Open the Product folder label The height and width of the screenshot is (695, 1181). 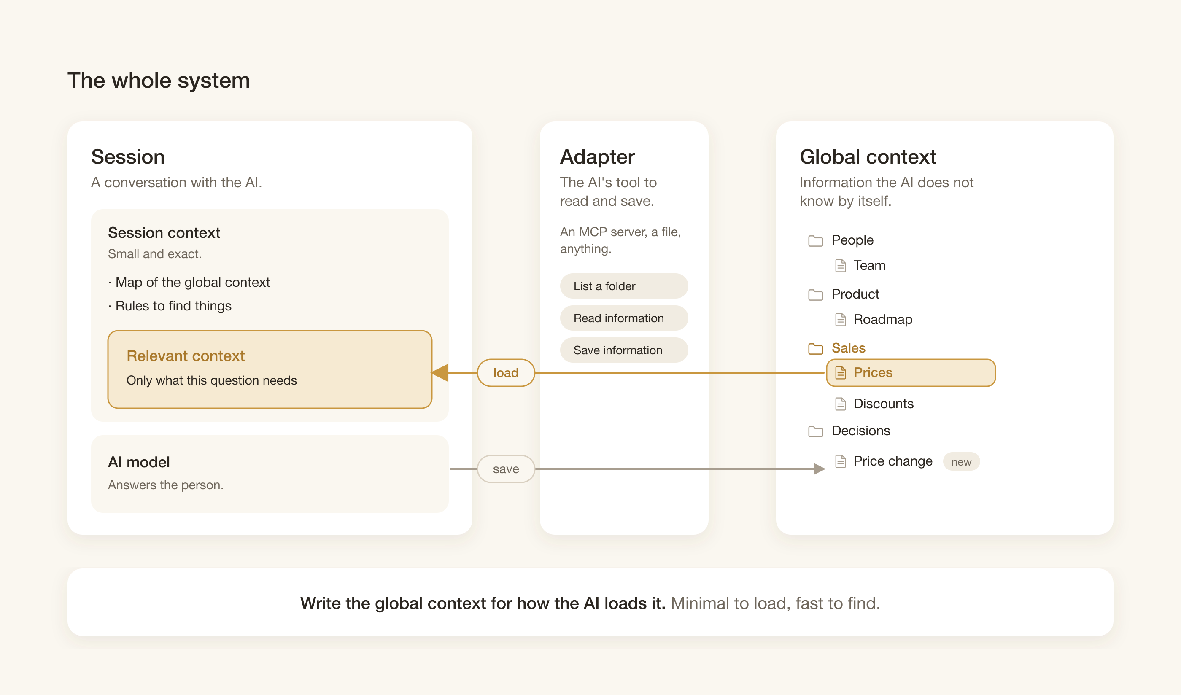(x=855, y=294)
